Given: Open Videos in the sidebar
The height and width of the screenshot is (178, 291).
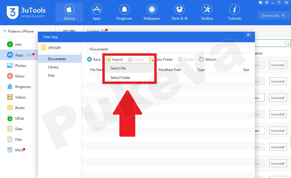Looking at the screenshot, I should [18, 97].
